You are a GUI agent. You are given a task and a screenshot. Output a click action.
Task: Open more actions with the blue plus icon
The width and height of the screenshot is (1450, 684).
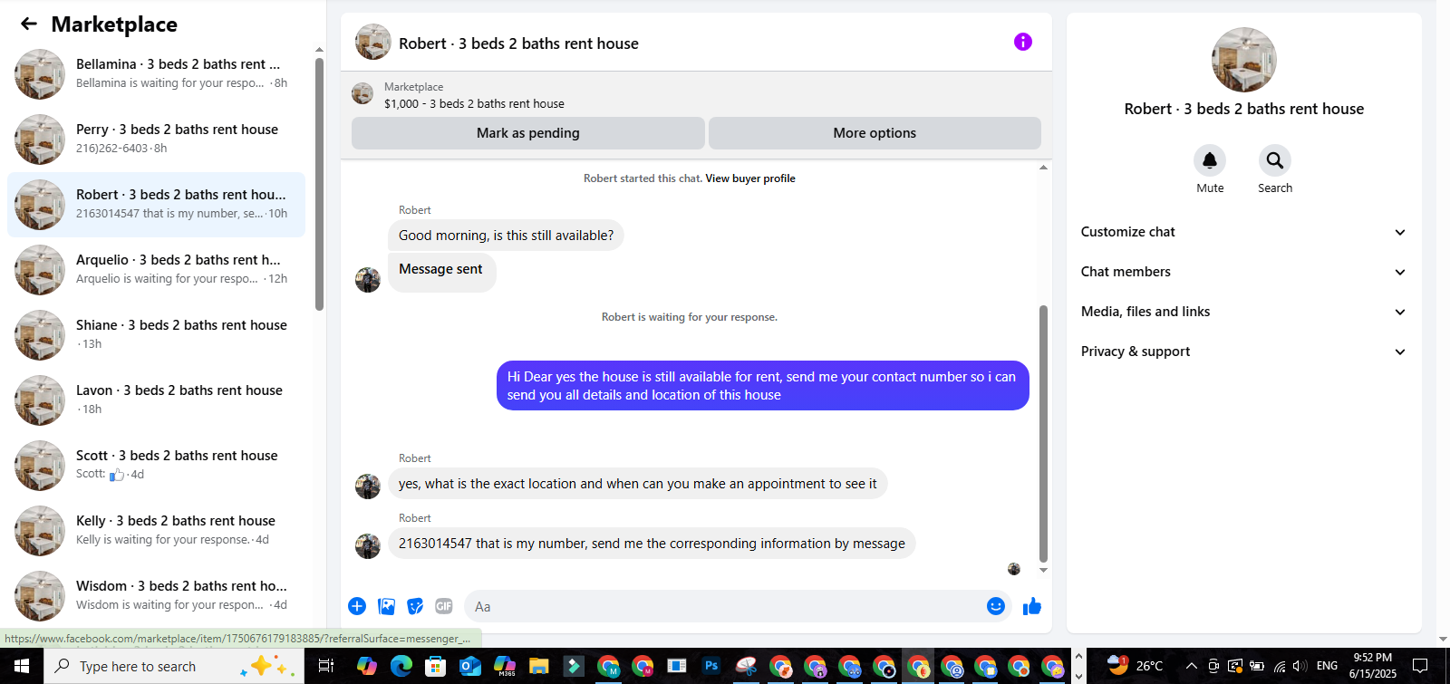357,606
